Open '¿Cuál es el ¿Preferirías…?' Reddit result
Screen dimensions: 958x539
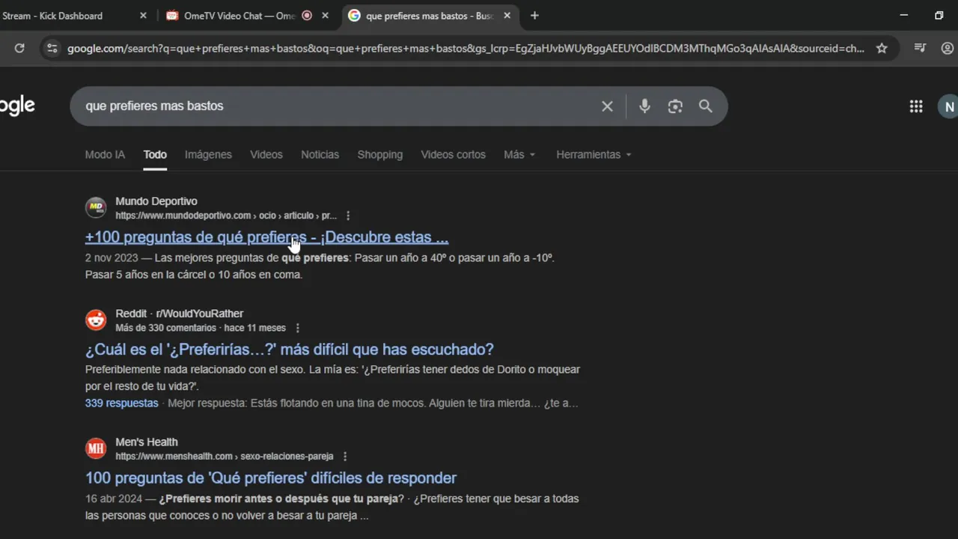pos(290,350)
